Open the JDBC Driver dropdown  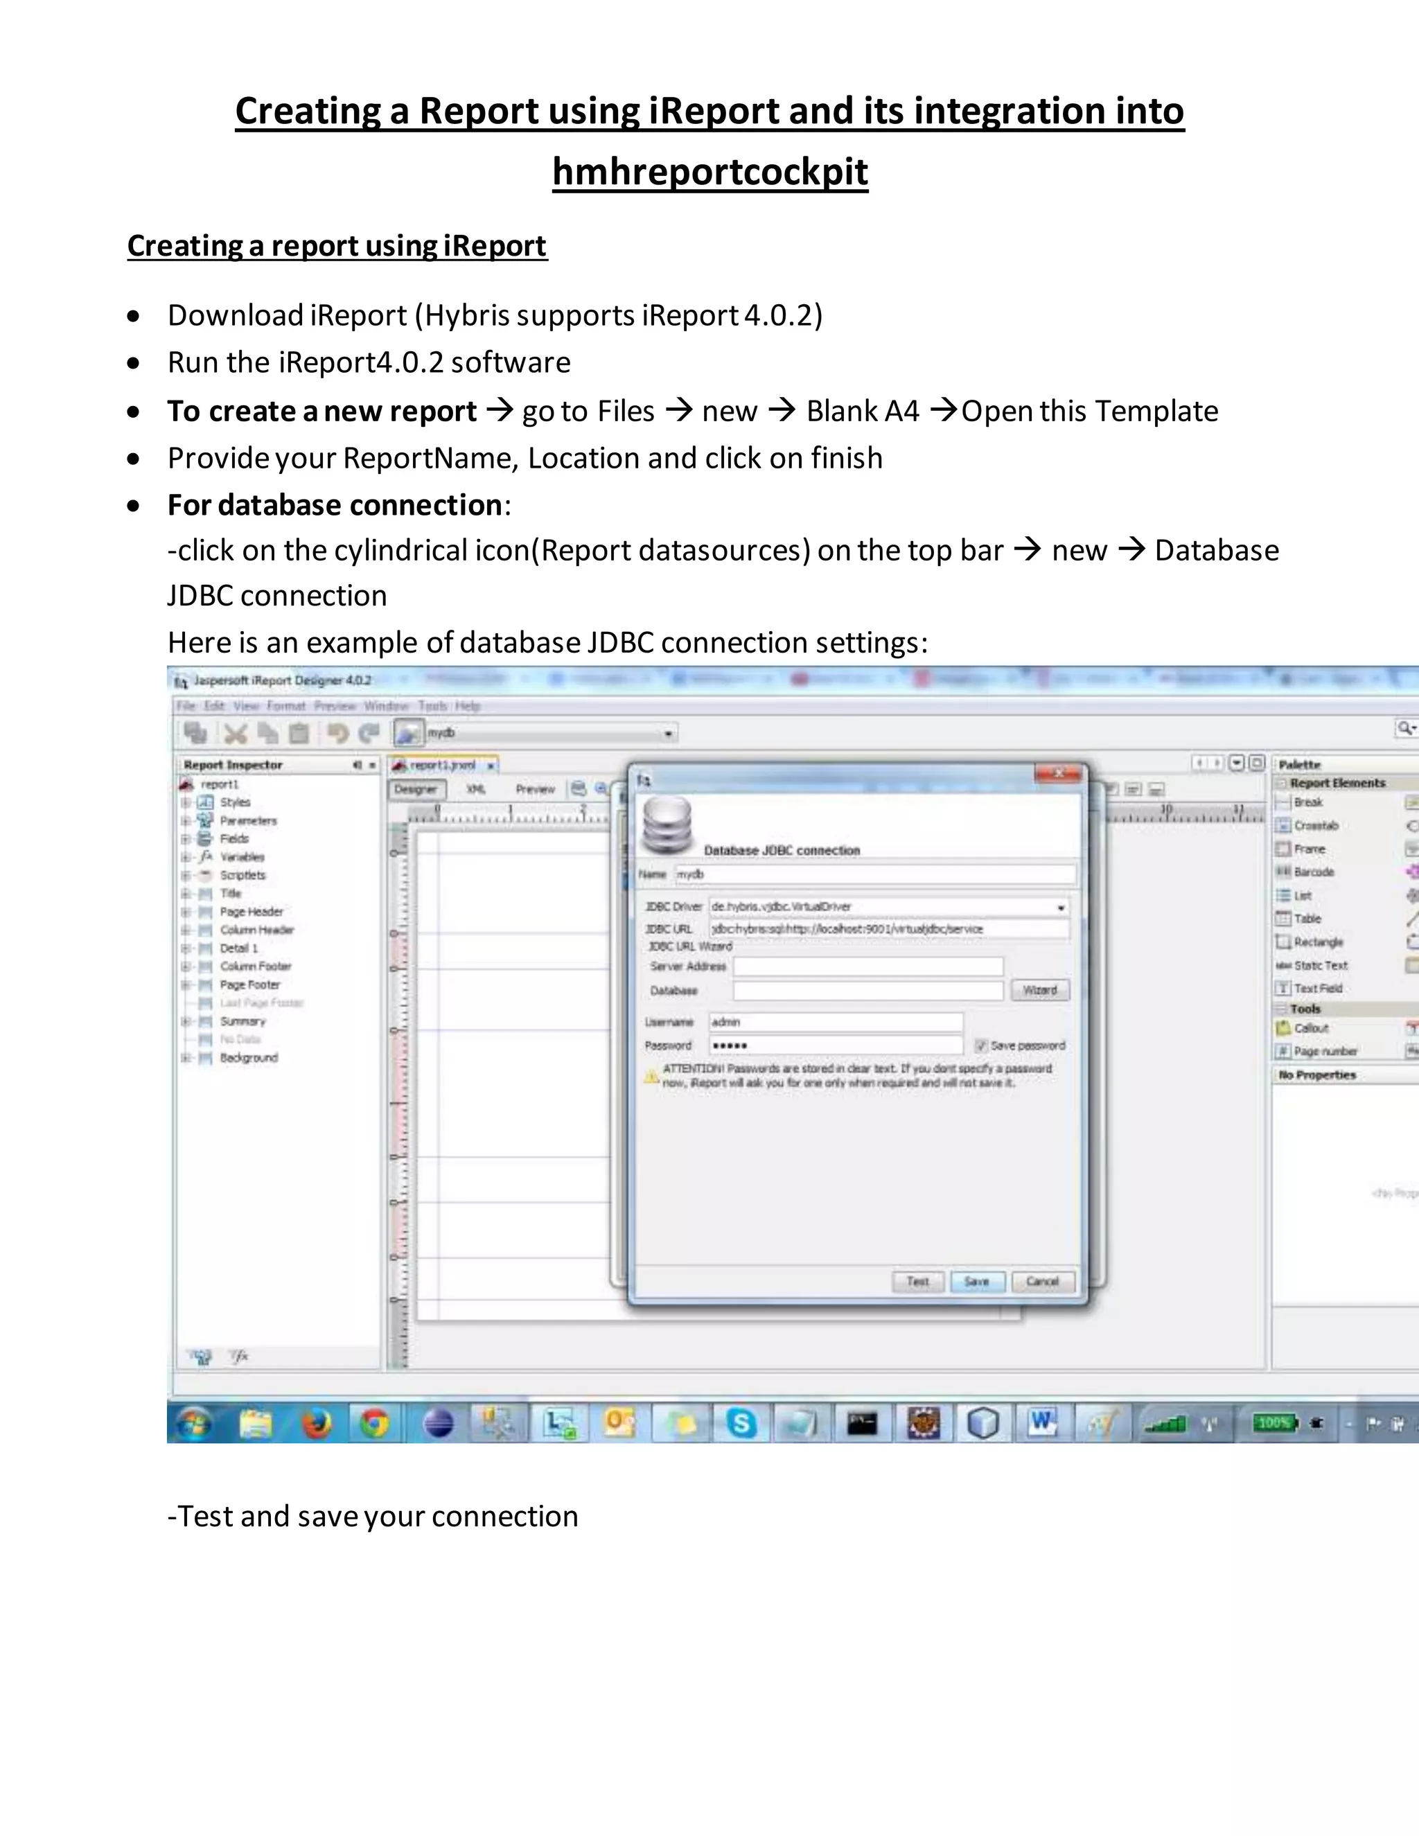[1061, 907]
